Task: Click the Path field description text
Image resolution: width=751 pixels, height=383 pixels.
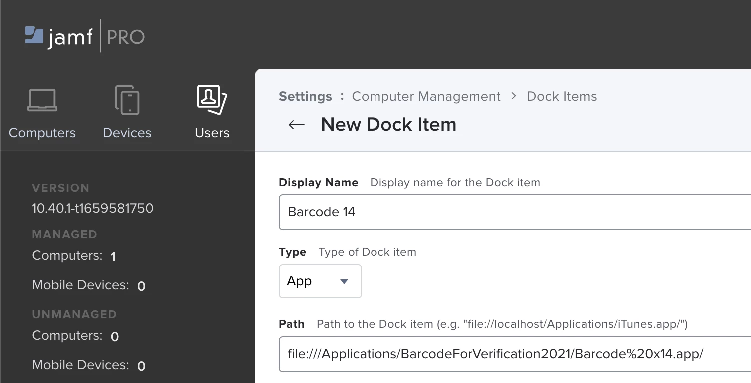Action: pos(502,324)
